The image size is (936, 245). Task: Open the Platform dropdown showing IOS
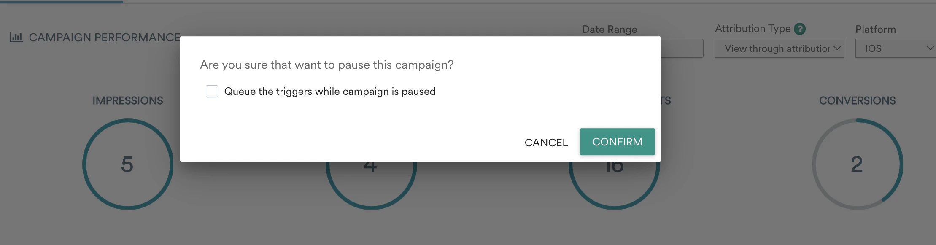click(x=894, y=48)
